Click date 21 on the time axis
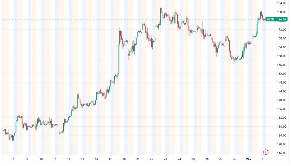This screenshot has height=166, width=291. point(138,159)
